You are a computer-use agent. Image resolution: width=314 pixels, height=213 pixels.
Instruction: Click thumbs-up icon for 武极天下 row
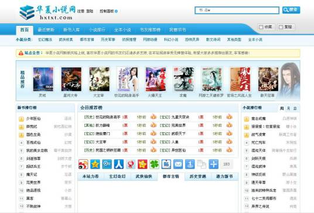point(229,133)
